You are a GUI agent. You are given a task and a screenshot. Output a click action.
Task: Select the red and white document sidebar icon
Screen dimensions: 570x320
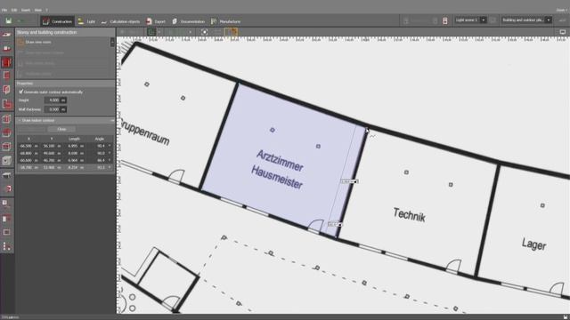click(6, 219)
